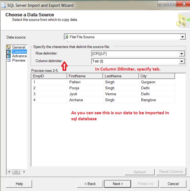This screenshot has width=190, height=191.
Task: Expand the Row delimiter dropdown
Action: (182, 54)
